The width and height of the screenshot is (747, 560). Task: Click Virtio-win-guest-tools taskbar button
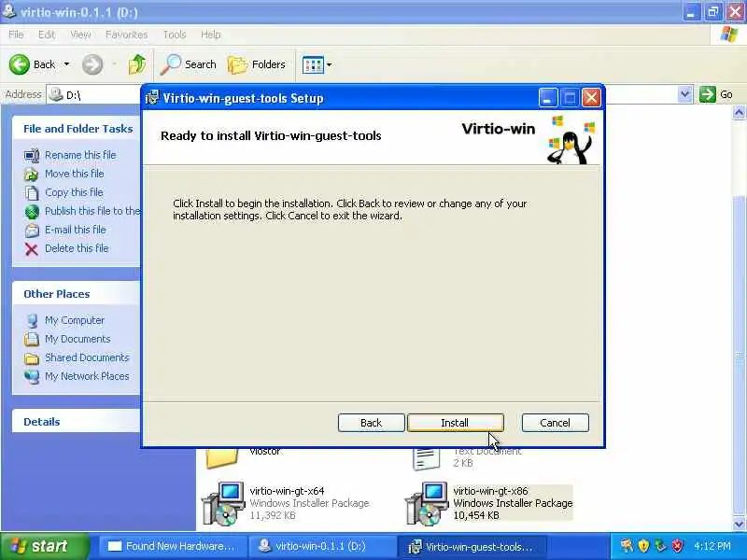point(472,546)
